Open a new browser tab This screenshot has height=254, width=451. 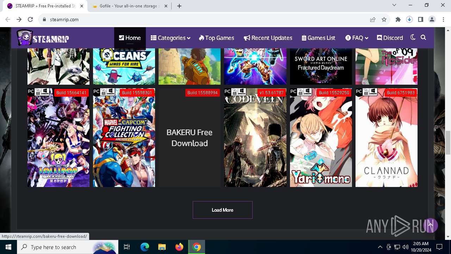(x=179, y=6)
